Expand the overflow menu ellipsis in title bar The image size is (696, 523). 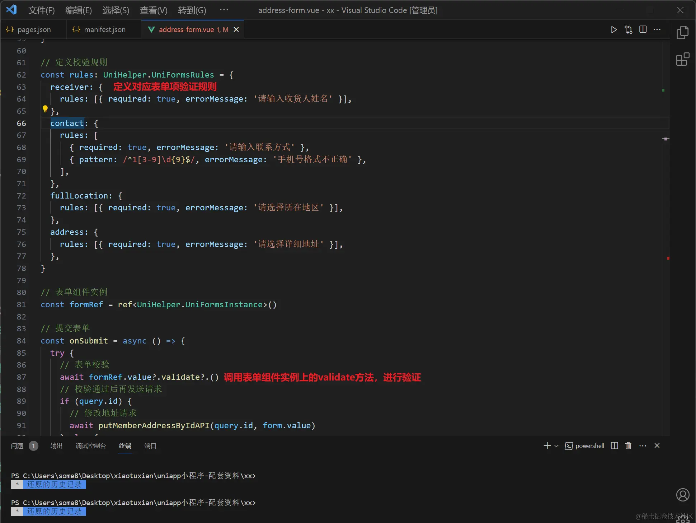point(224,10)
